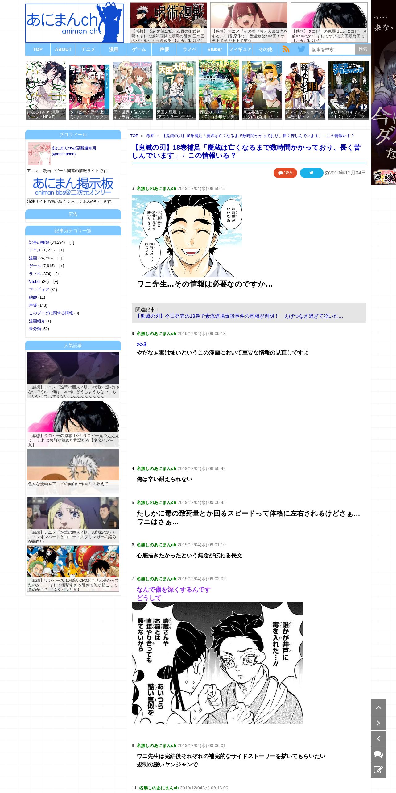Open breadcrumb link 考察
This screenshot has height=793, width=396.
[x=150, y=136]
